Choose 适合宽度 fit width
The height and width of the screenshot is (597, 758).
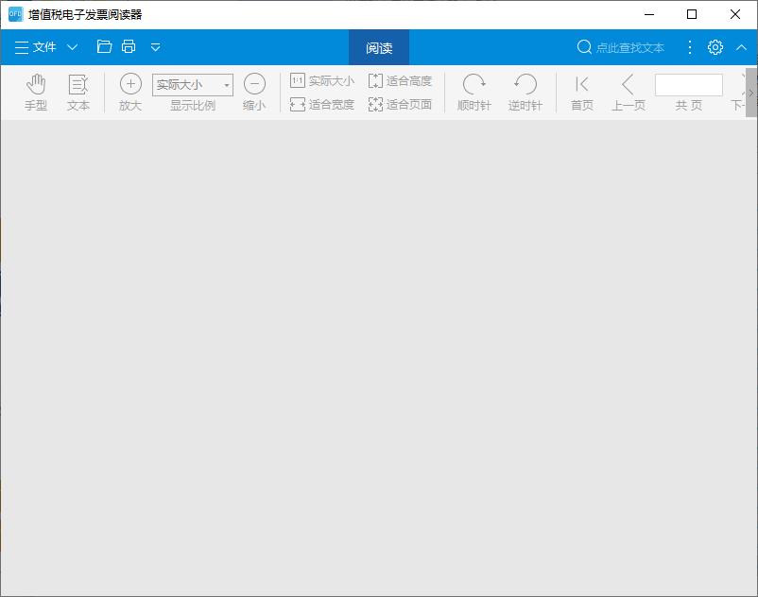(x=322, y=104)
